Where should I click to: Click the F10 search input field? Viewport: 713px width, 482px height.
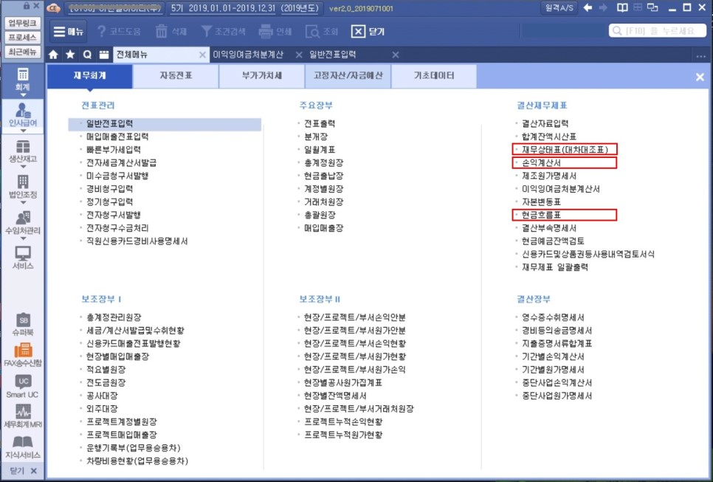(x=658, y=30)
